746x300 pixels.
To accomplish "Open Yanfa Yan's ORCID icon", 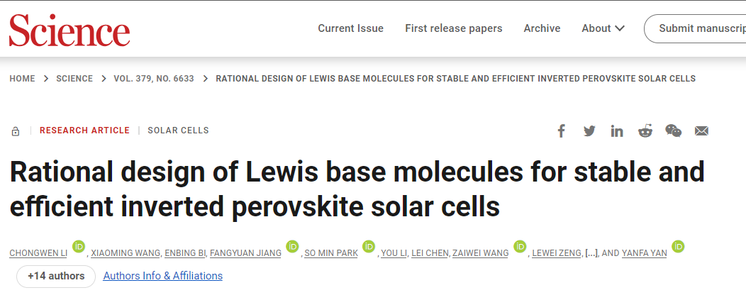I will (x=677, y=247).
